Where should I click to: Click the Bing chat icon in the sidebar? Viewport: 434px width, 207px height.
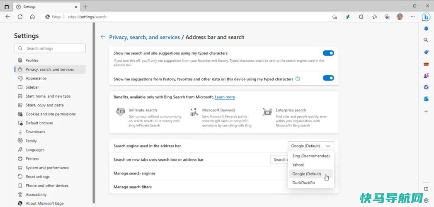426,17
